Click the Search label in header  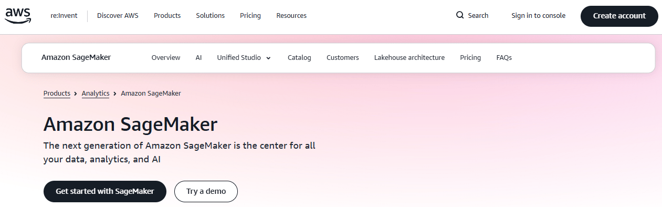pos(478,16)
